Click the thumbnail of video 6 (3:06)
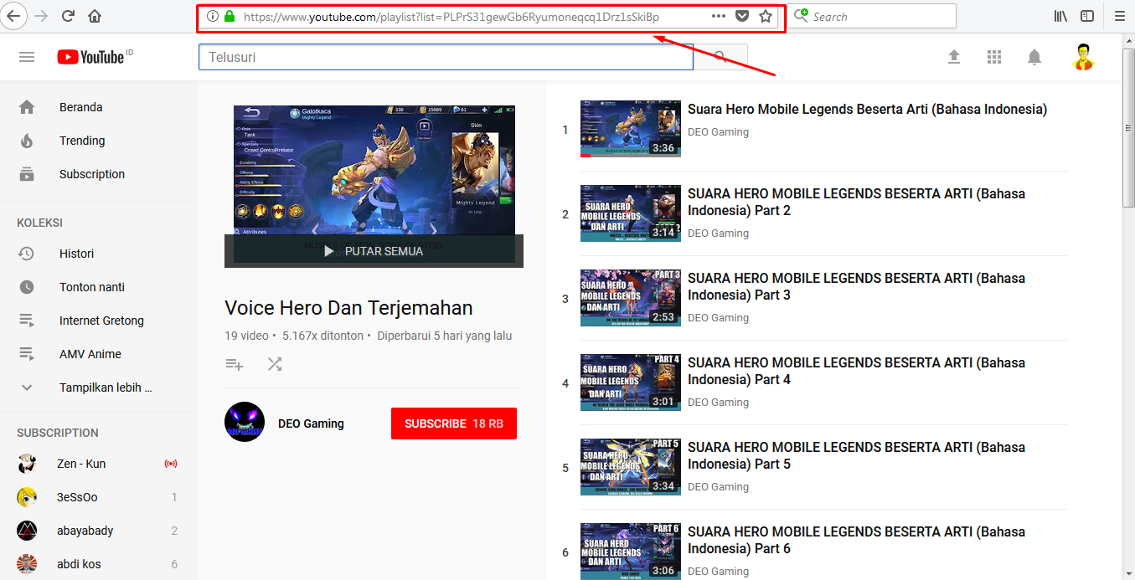 click(x=631, y=552)
